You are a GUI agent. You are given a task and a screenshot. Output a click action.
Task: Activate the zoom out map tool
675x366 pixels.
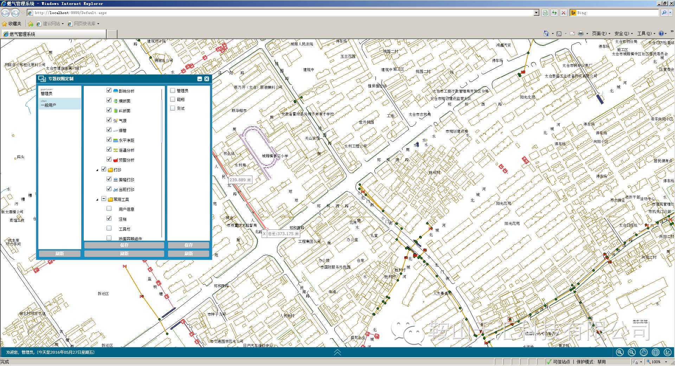click(x=631, y=352)
